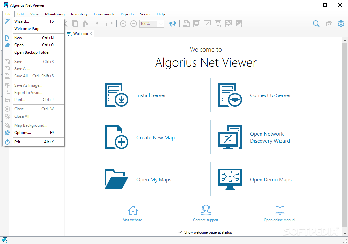Click the Contact support link
The height and width of the screenshot is (244, 348).
pyautogui.click(x=205, y=220)
